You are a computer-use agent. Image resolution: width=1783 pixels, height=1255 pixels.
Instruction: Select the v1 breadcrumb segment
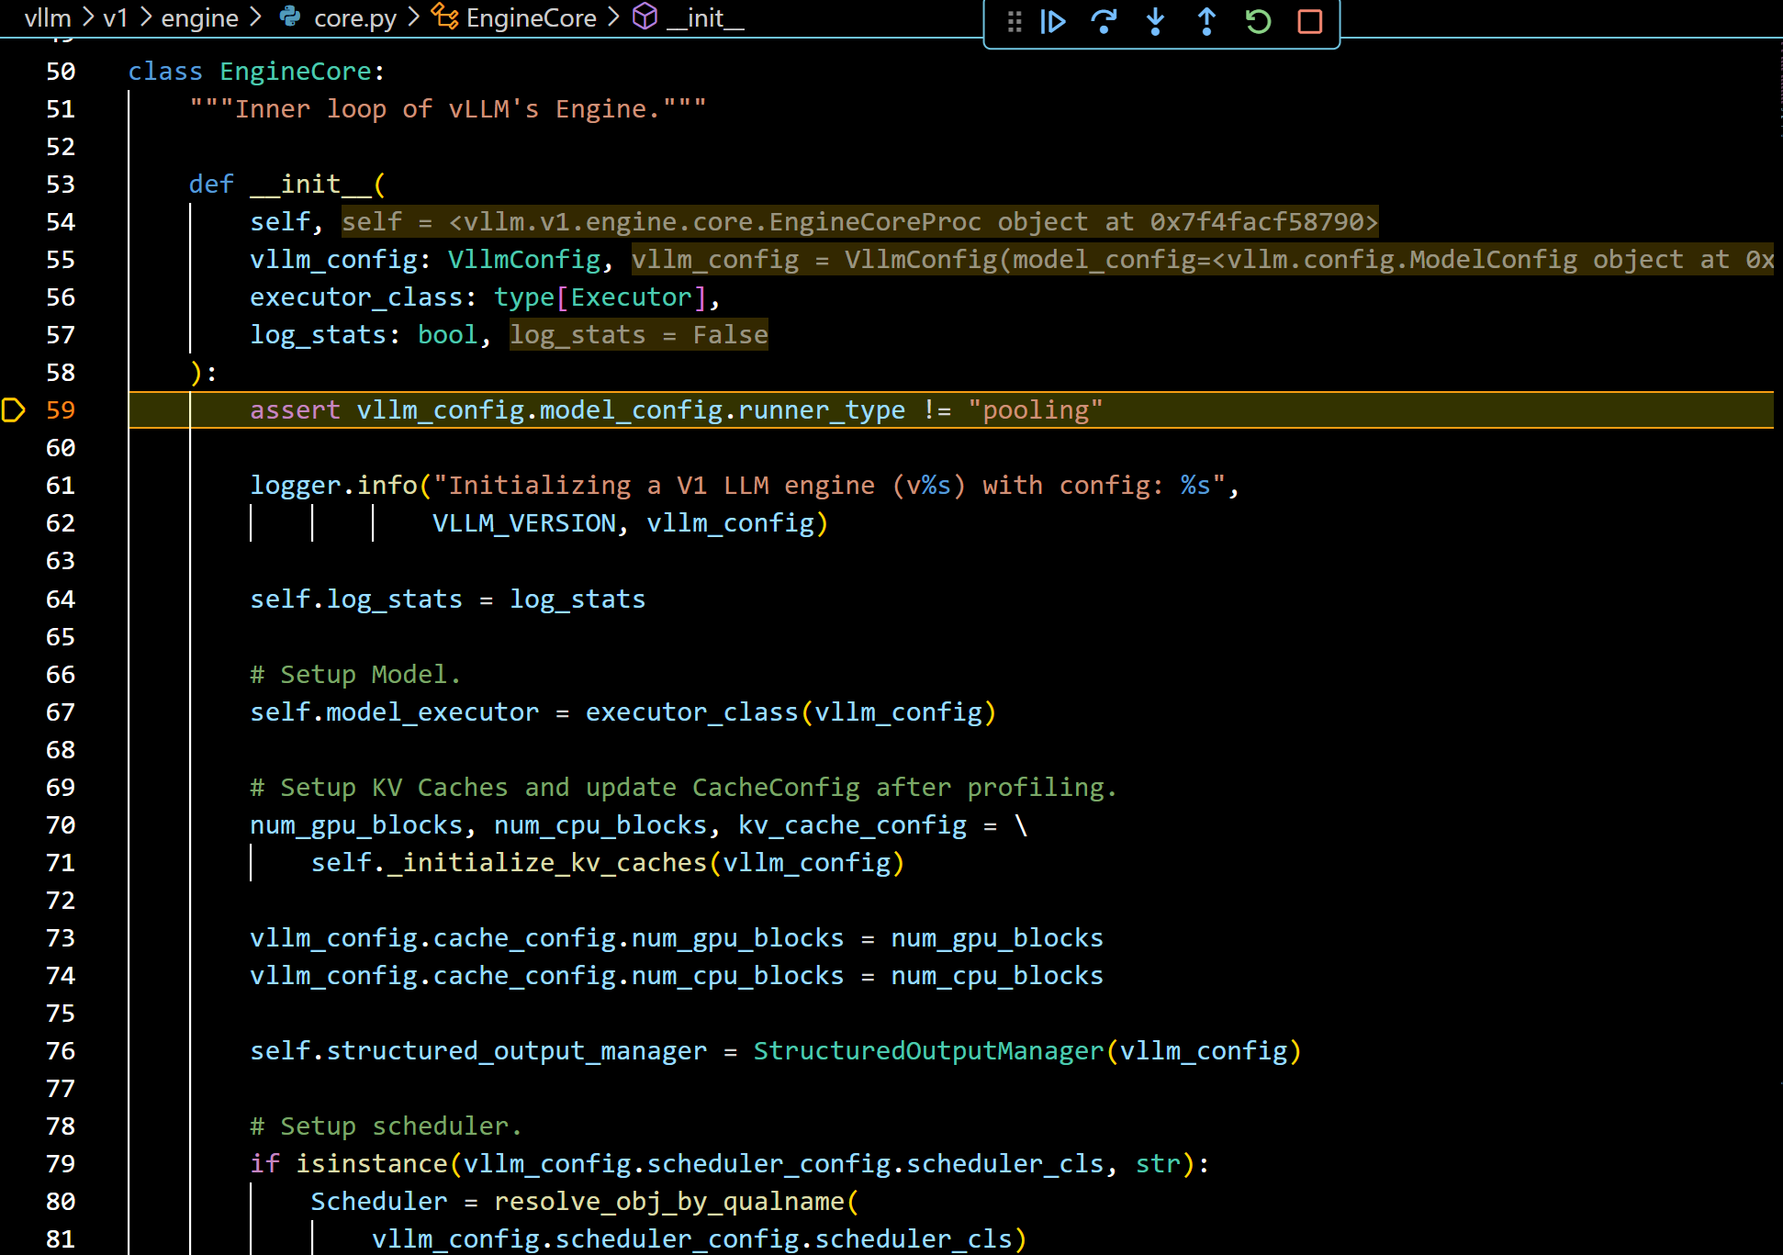click(115, 17)
